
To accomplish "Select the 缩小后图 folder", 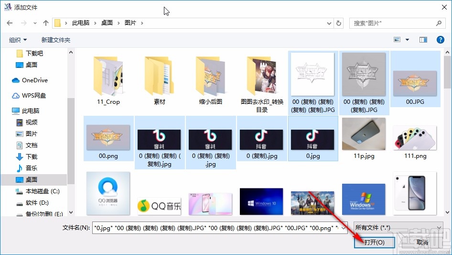I will pyautogui.click(x=210, y=81).
